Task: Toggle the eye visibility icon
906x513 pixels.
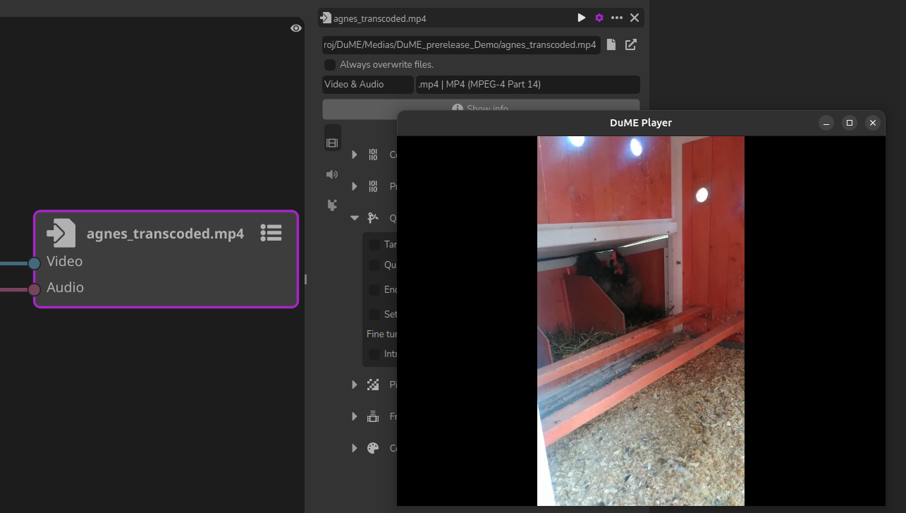Action: point(296,28)
